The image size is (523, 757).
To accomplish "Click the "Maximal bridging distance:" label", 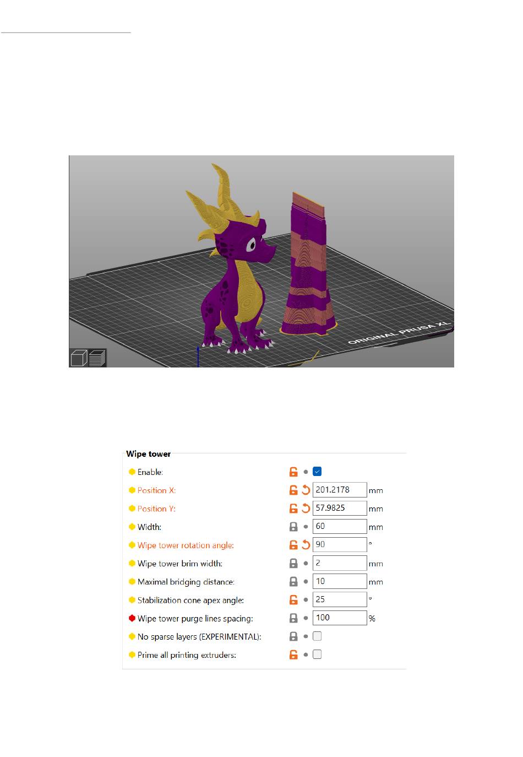I will pos(186,582).
